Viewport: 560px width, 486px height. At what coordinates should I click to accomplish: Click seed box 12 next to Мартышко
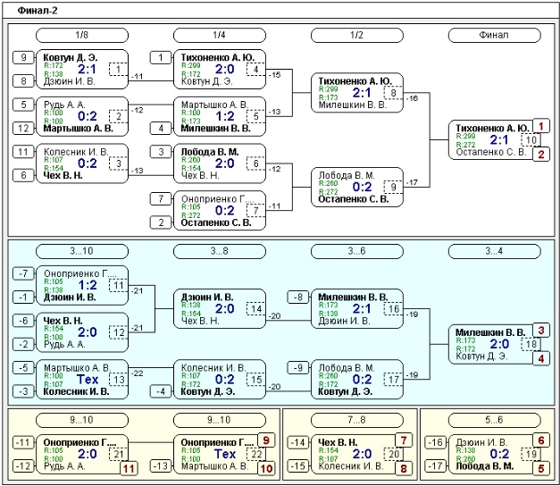tap(23, 128)
